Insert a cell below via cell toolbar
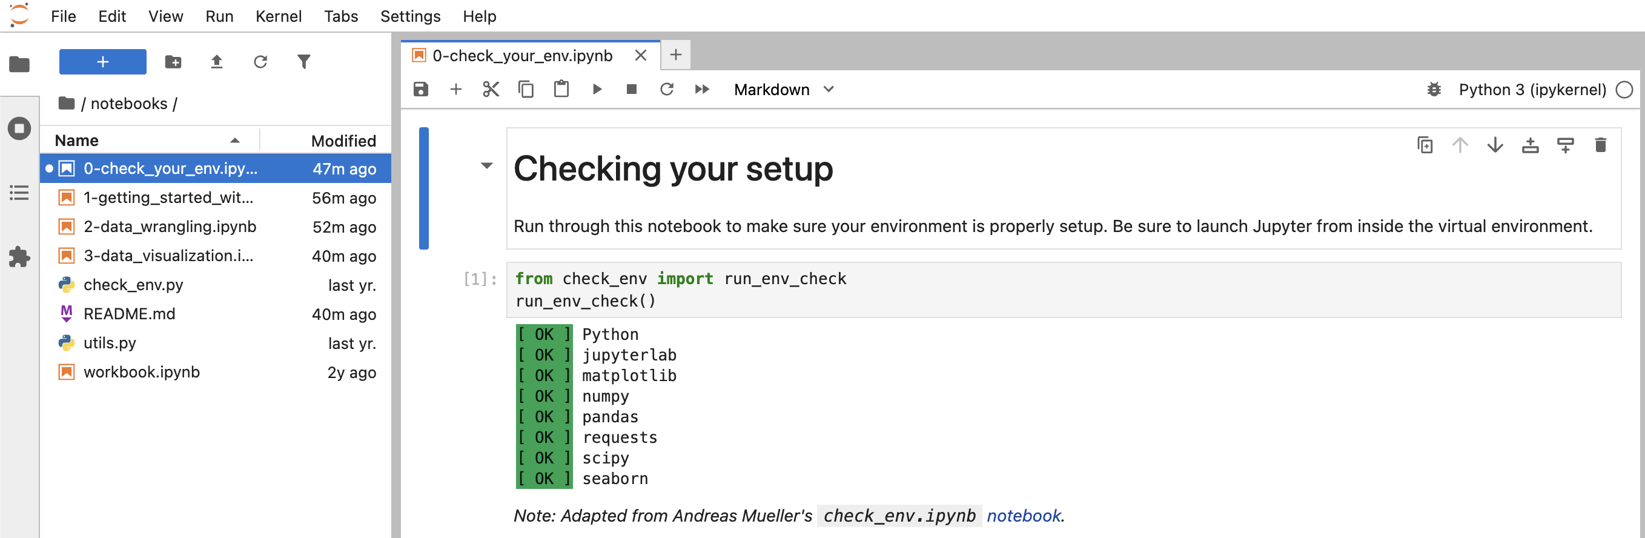Image resolution: width=1645 pixels, height=538 pixels. point(1565,145)
